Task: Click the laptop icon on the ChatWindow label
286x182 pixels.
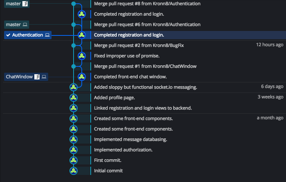Action: point(44,77)
